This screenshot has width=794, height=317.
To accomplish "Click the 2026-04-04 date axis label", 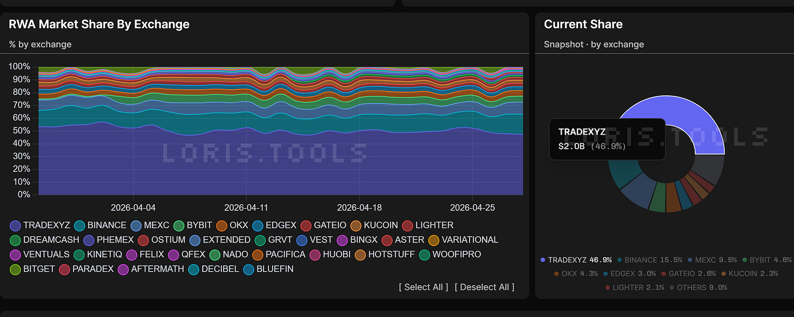I will (x=133, y=208).
